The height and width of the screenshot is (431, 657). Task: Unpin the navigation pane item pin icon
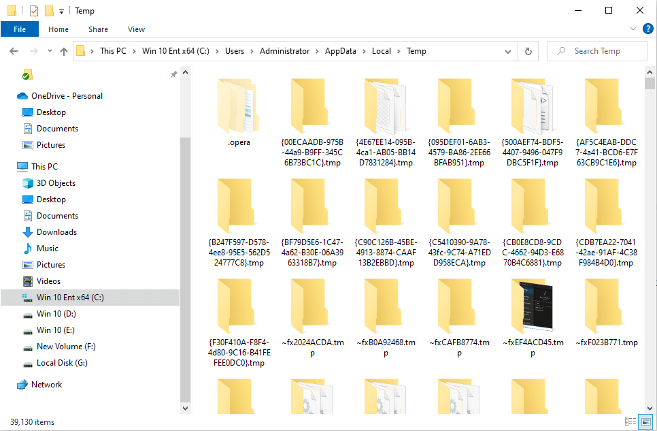coord(173,74)
